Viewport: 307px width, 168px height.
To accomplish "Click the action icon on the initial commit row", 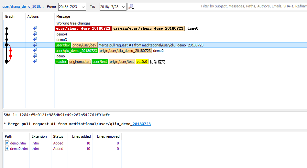I will click(x=35, y=61).
